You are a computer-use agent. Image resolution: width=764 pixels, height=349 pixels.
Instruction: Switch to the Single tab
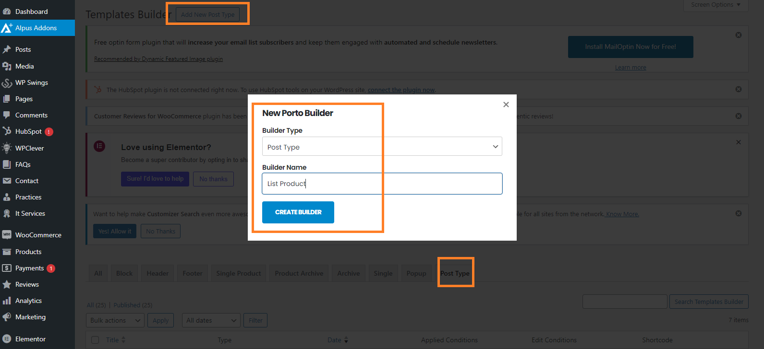point(383,273)
